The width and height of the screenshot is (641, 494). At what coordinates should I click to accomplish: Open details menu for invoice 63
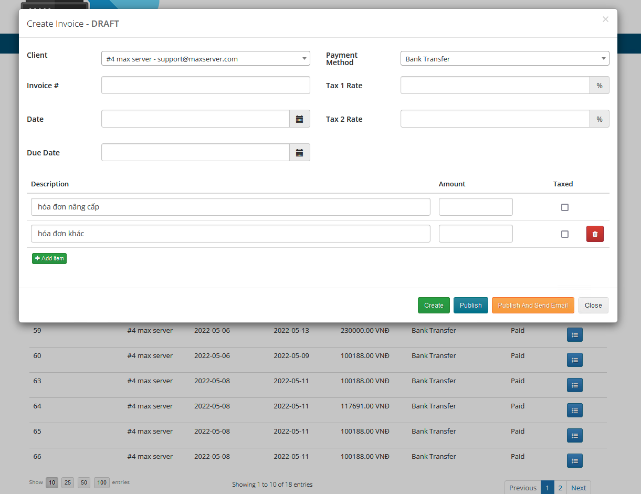click(574, 385)
